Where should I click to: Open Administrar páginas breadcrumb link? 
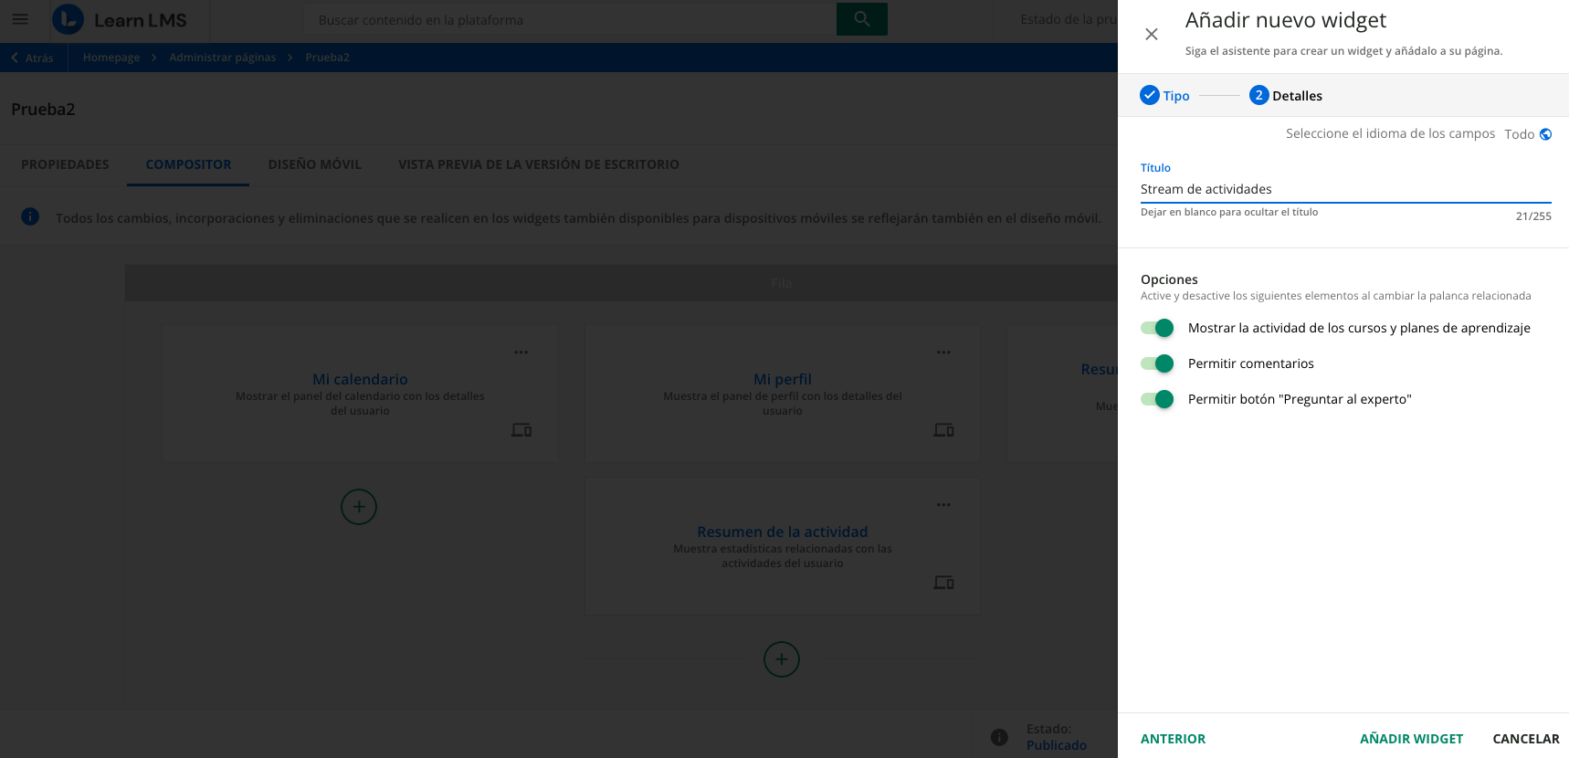coord(222,58)
